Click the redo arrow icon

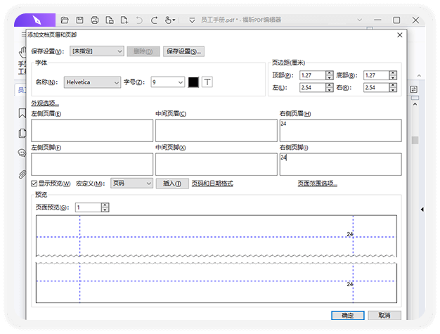click(x=154, y=20)
